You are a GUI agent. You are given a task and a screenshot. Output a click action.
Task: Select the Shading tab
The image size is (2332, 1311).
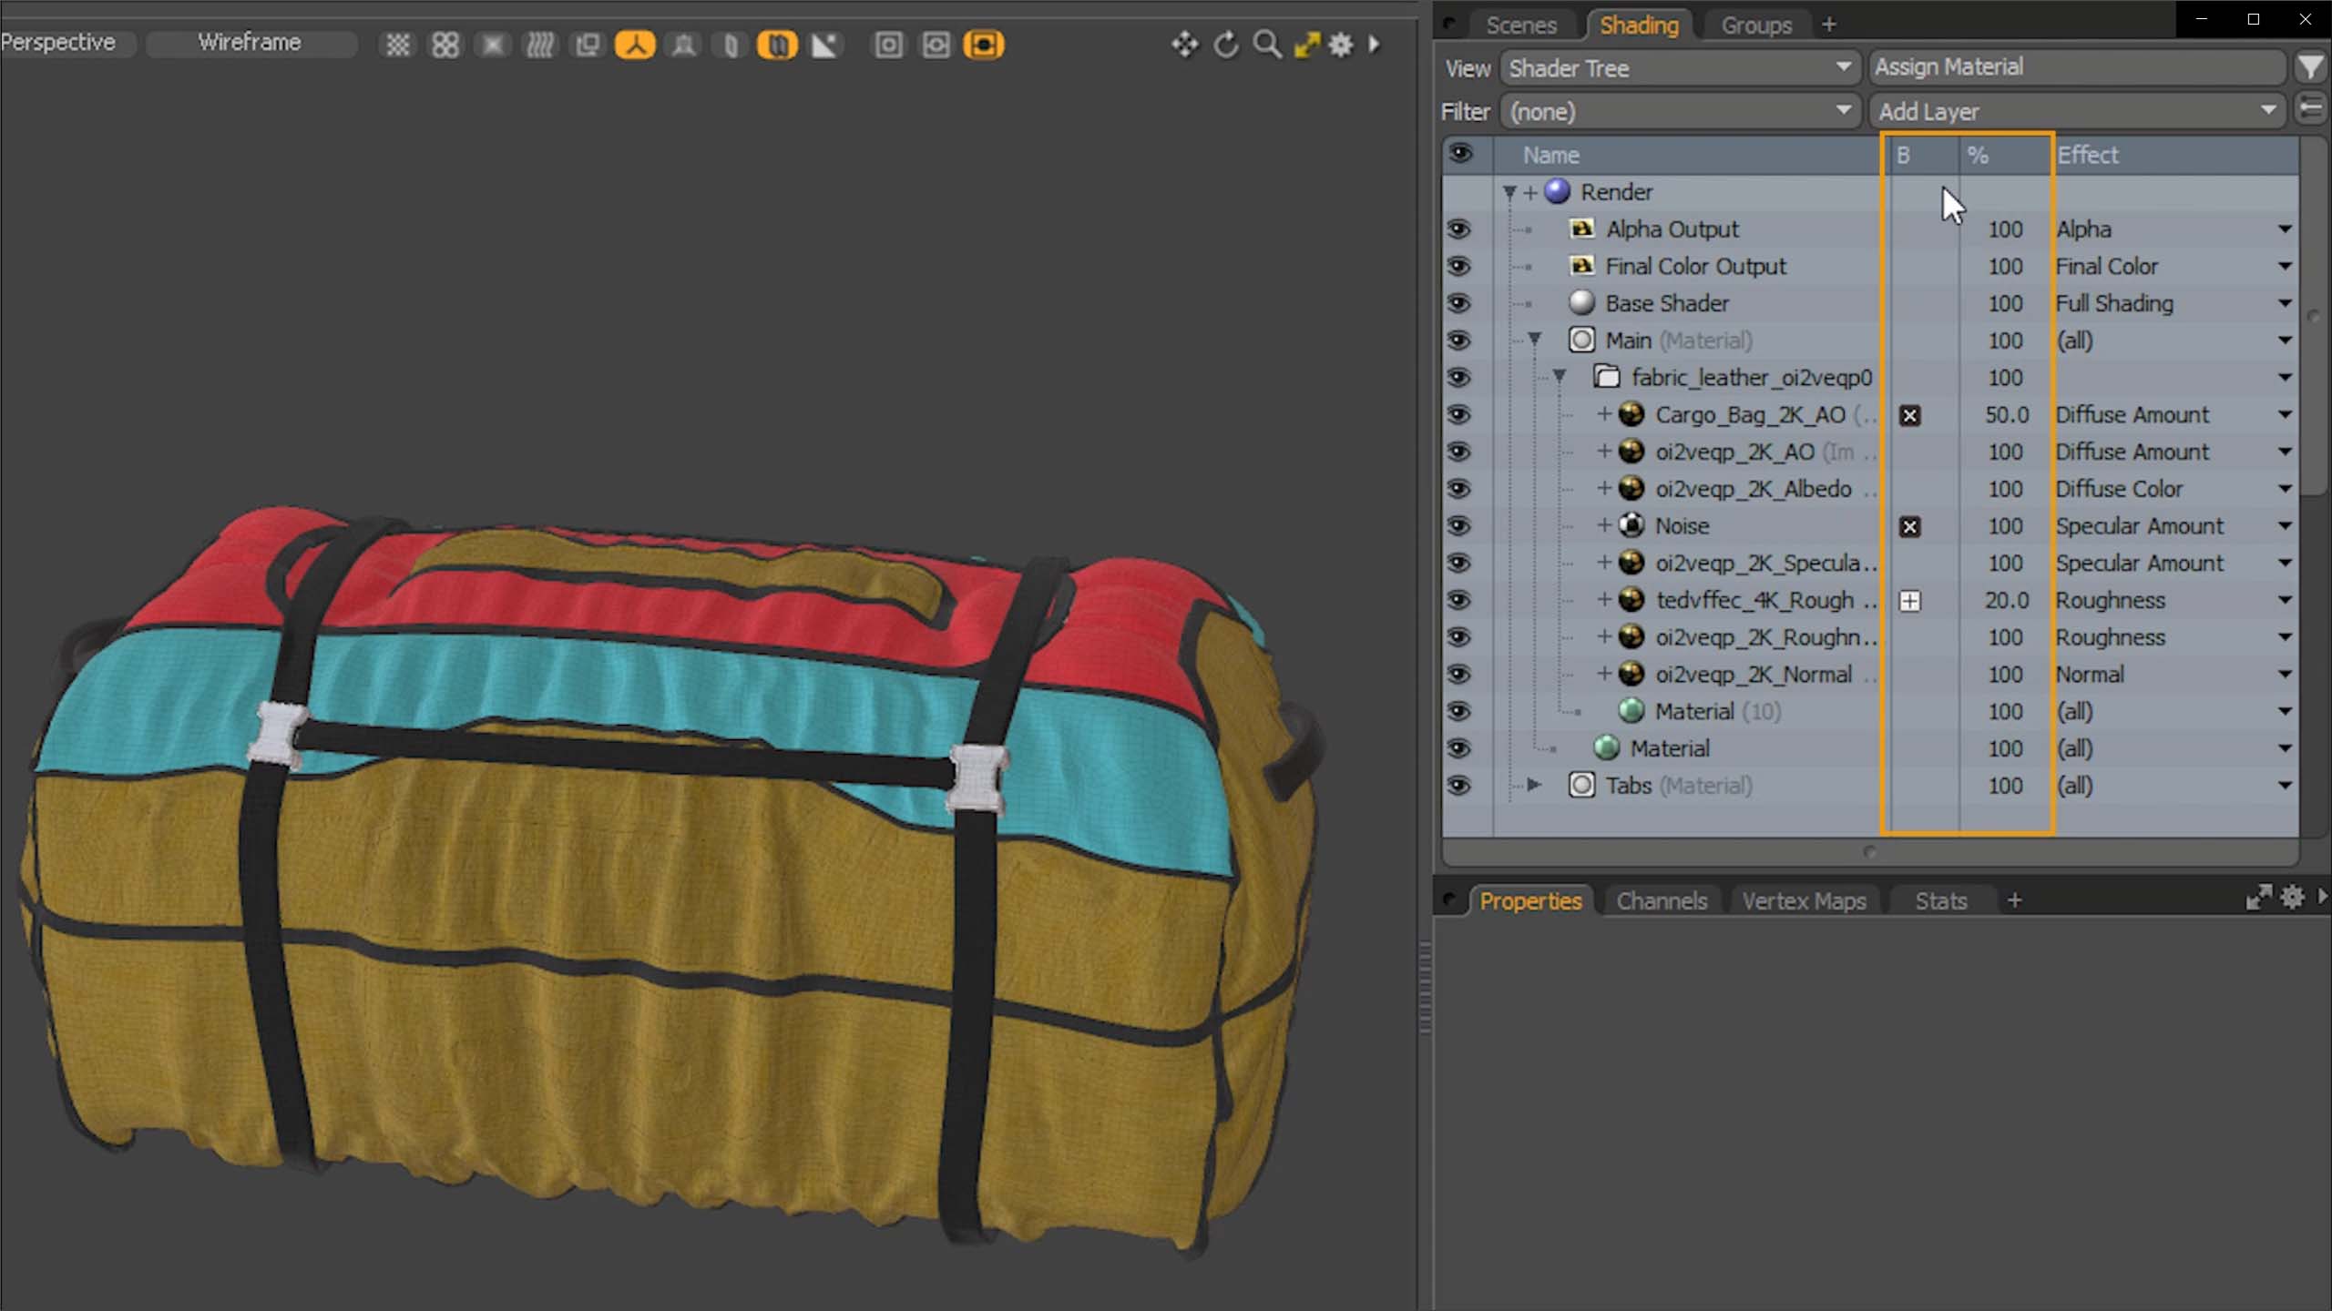[x=1639, y=25]
